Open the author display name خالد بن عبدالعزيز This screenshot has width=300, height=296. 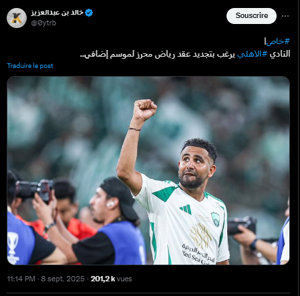[x=57, y=13]
